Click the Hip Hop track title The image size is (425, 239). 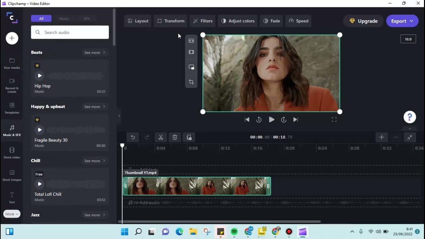42,86
